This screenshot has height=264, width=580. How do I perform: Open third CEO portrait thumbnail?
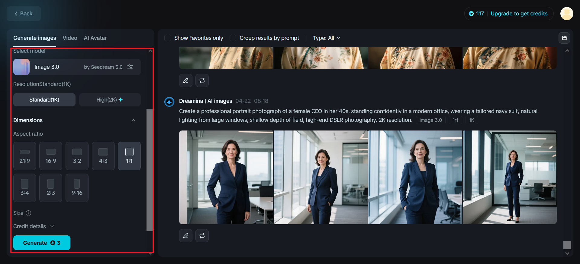coord(415,177)
